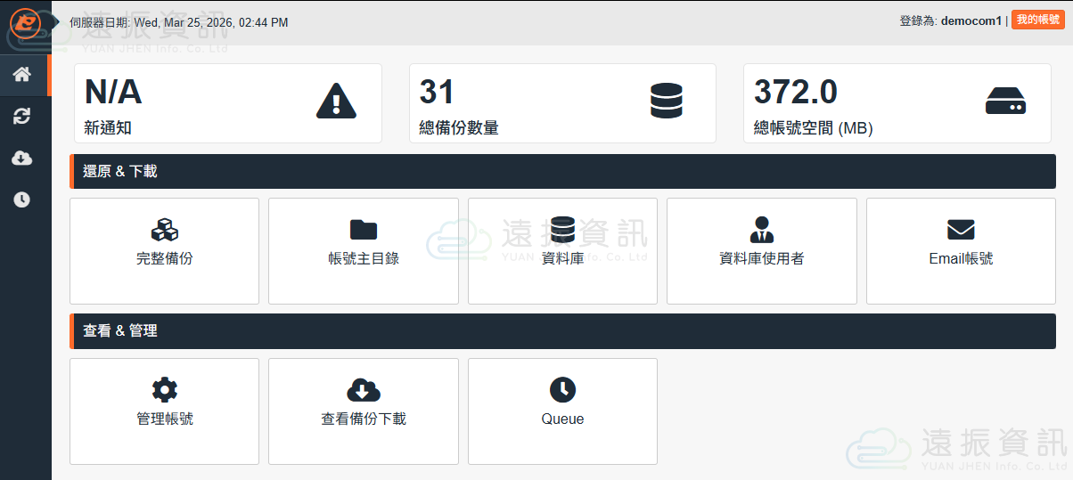This screenshot has height=480, width=1073.
Task: Click the database stack icon beside 31
Action: point(666,101)
